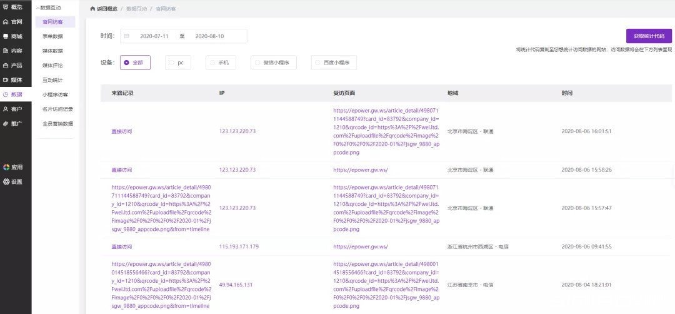Open the 内容 document icon in sidebar
This screenshot has width=675, height=314.
[6, 51]
